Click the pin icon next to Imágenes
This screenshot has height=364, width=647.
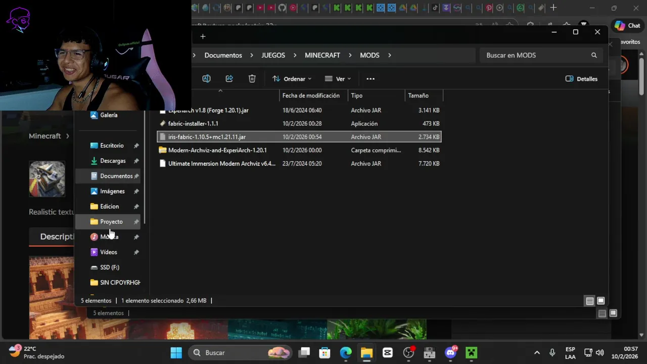(x=136, y=191)
